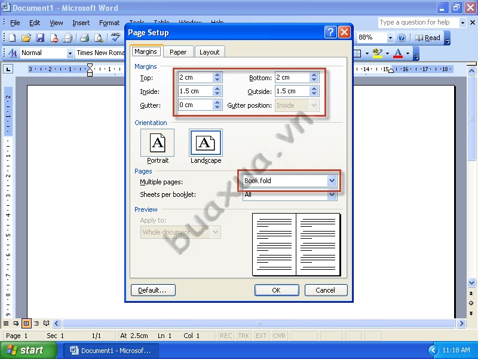The width and height of the screenshot is (478, 359).
Task: Switch to the Paper tab
Action: pos(178,52)
